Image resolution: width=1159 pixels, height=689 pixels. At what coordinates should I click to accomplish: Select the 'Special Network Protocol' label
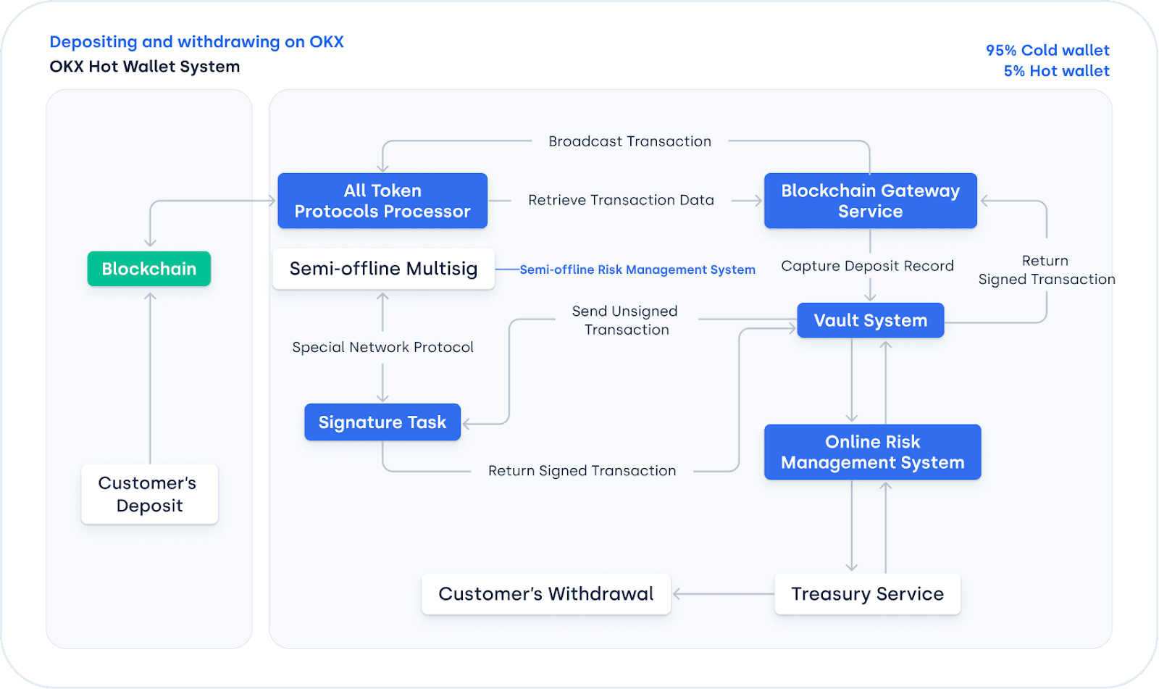coord(383,347)
